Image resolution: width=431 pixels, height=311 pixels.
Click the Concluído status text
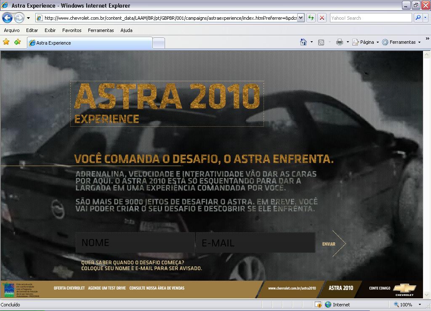coord(11,304)
